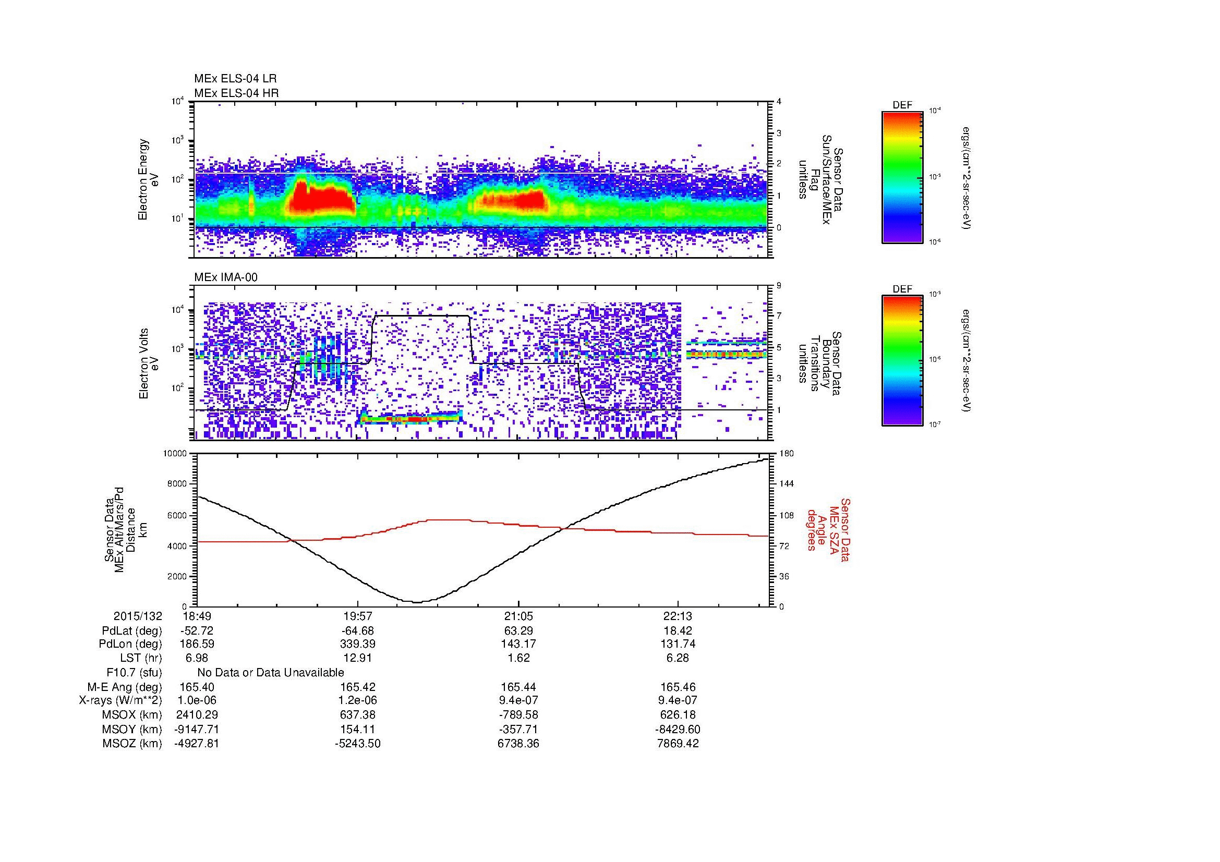Screen dimensions: 1220x862
Task: Click the SZA axis tick '108'
Action: (787, 515)
